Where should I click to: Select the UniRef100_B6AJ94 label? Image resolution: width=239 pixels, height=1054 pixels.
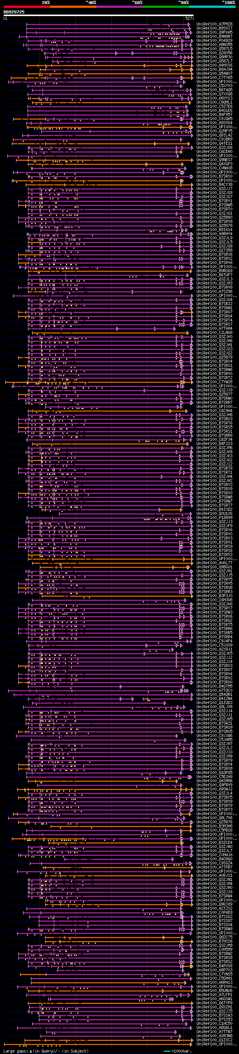click(x=214, y=70)
